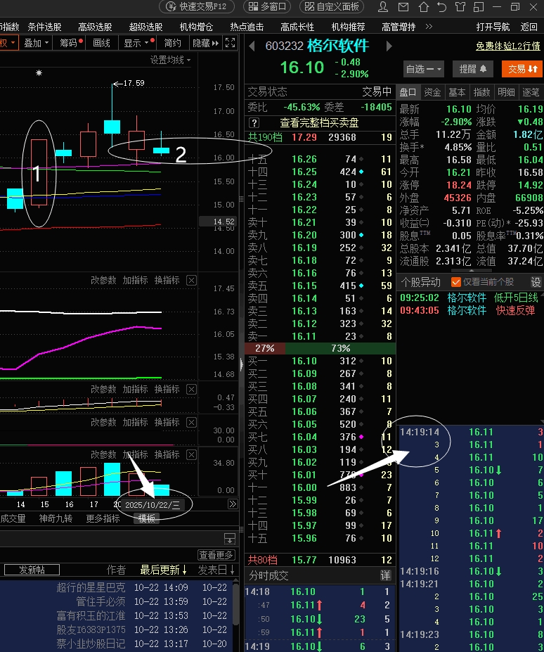Open the skin shirt icon
This screenshot has height=652, width=544.
coord(460,6)
